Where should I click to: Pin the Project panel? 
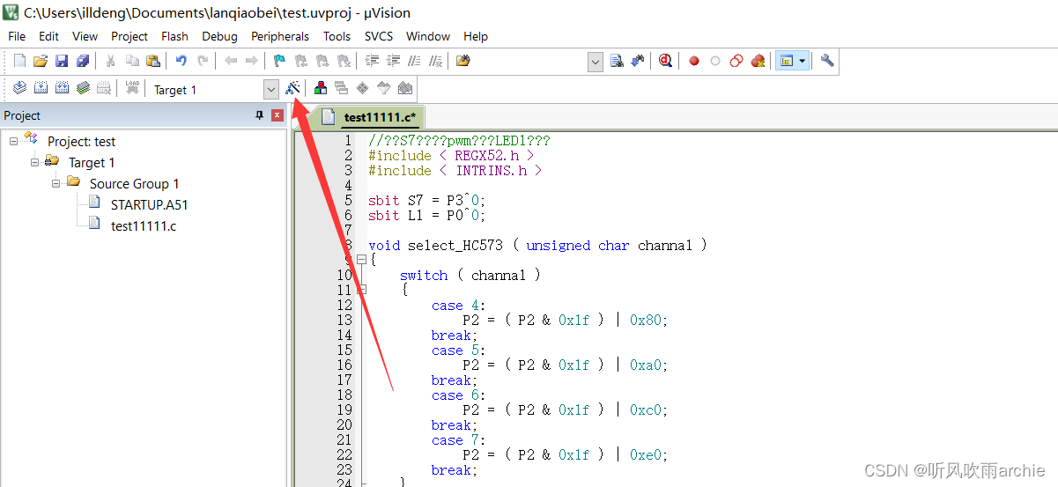[259, 115]
